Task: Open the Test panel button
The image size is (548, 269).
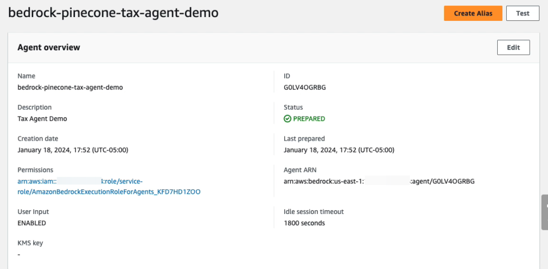Action: click(523, 13)
